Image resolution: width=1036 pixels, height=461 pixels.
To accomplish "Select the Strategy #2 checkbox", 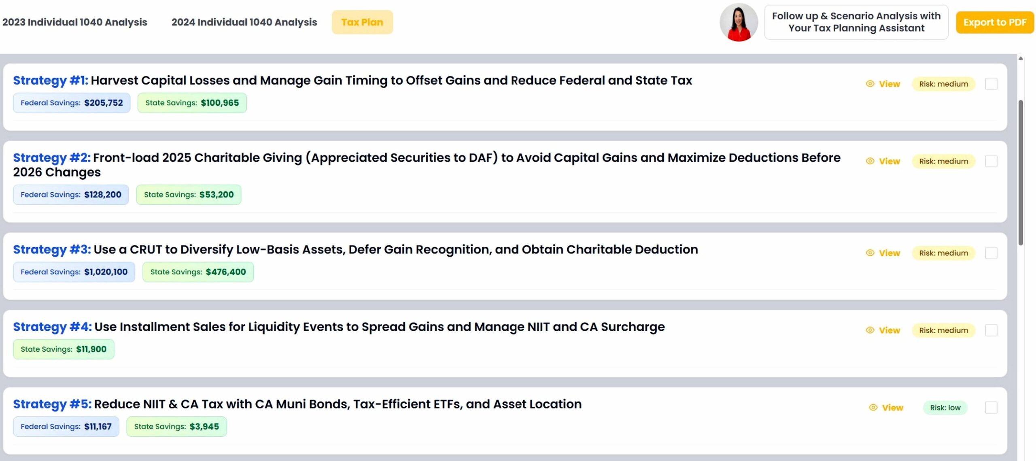I will point(991,161).
